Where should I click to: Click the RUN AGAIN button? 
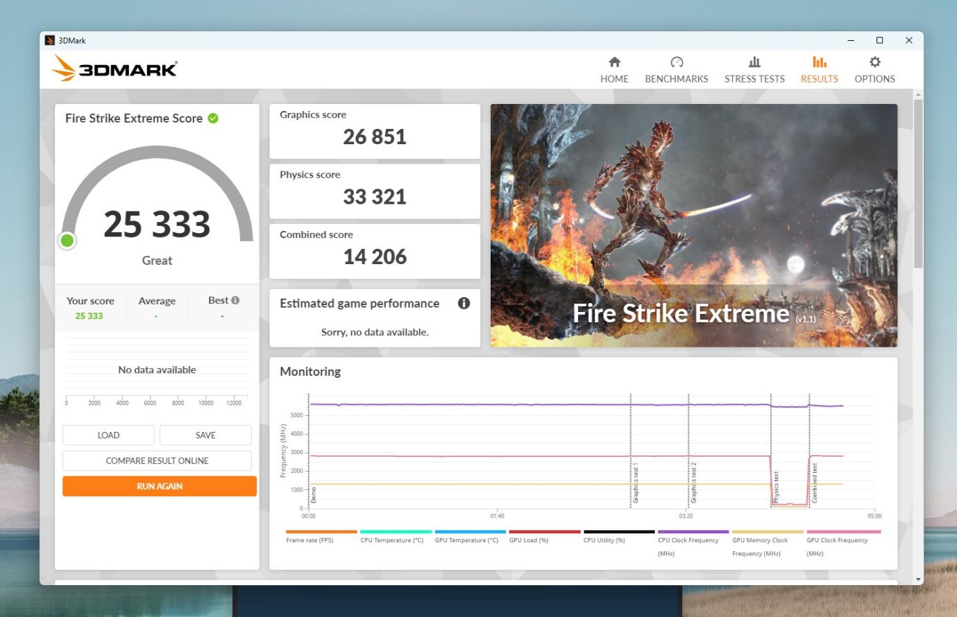click(x=160, y=486)
